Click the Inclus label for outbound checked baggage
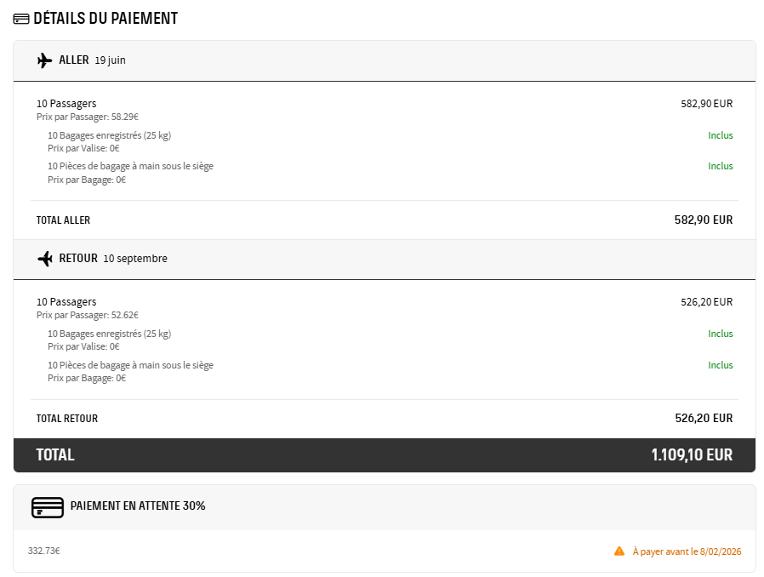 [720, 135]
